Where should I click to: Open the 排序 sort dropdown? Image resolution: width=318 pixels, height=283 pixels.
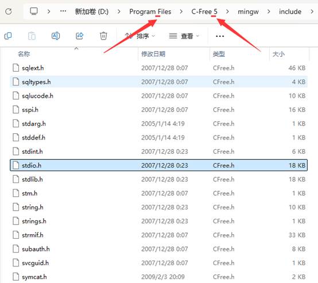(140, 36)
